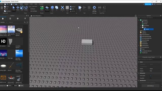
Task: Select Lighting in Explorer
Action: point(144,33)
